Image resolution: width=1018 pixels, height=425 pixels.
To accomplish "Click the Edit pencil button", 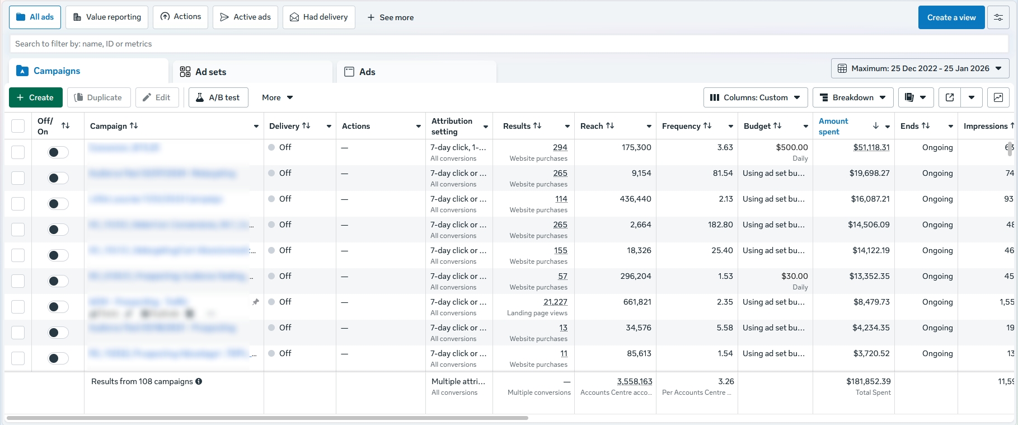I will click(157, 97).
